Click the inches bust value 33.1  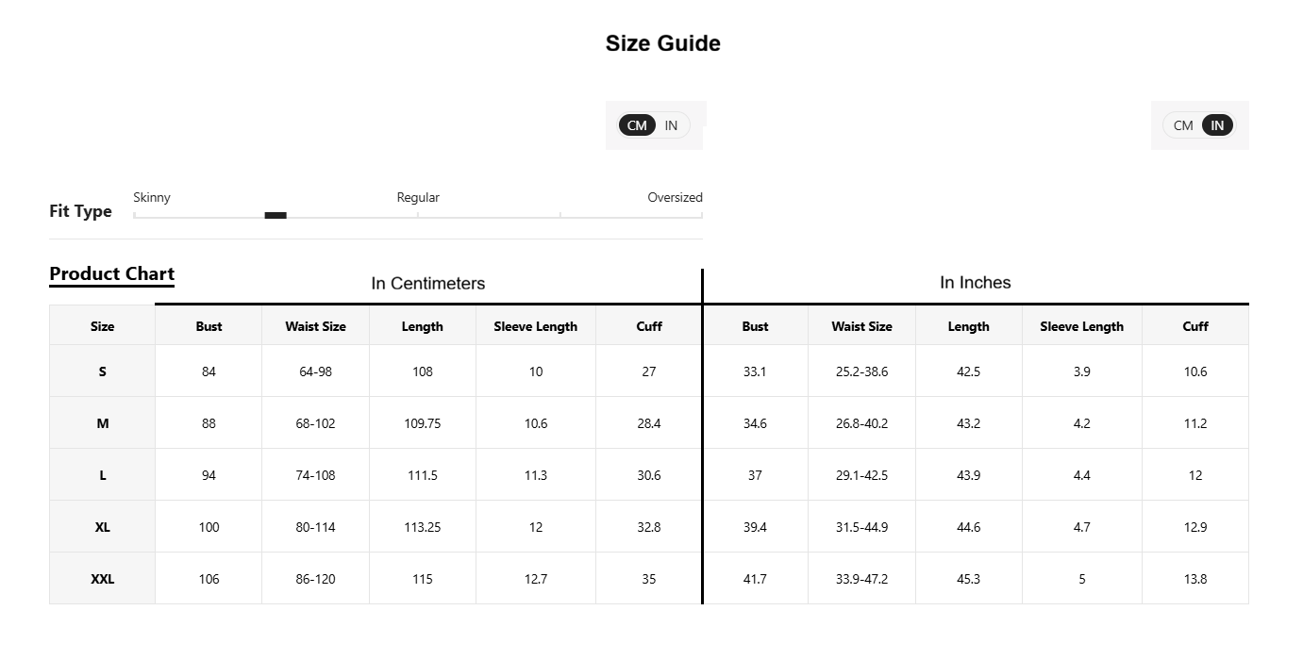pyautogui.click(x=755, y=371)
